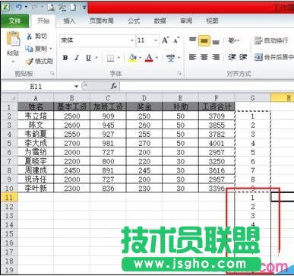Align text right

216,57
